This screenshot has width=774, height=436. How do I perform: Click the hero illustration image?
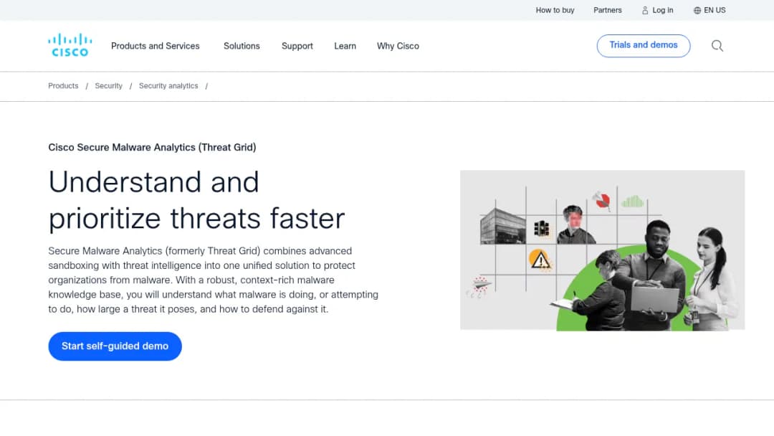[x=602, y=250]
